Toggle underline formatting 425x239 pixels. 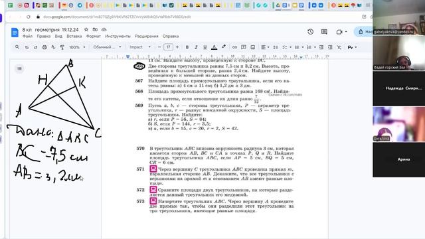pyautogui.click(x=205, y=47)
